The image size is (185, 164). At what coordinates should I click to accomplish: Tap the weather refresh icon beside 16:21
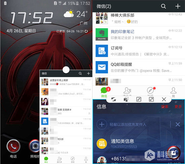point(86,31)
